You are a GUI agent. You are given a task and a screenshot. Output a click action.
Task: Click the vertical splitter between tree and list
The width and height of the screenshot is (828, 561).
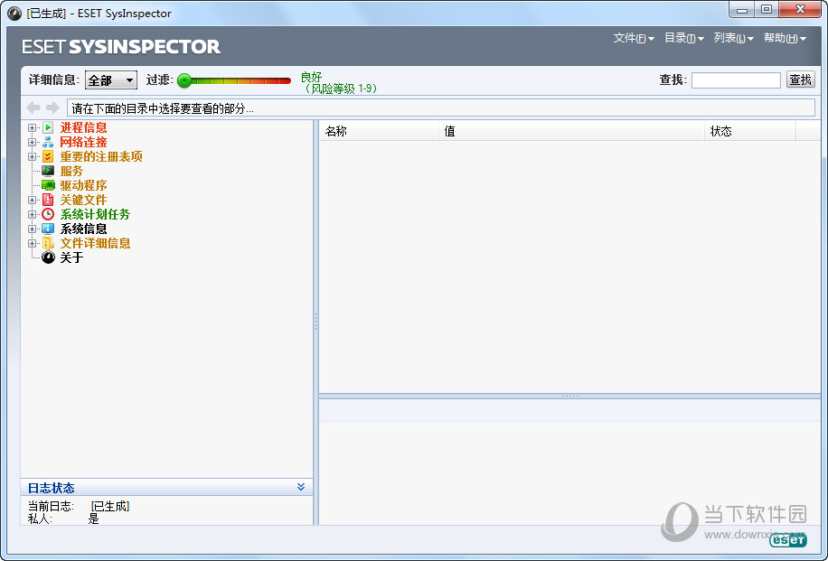[x=315, y=322]
